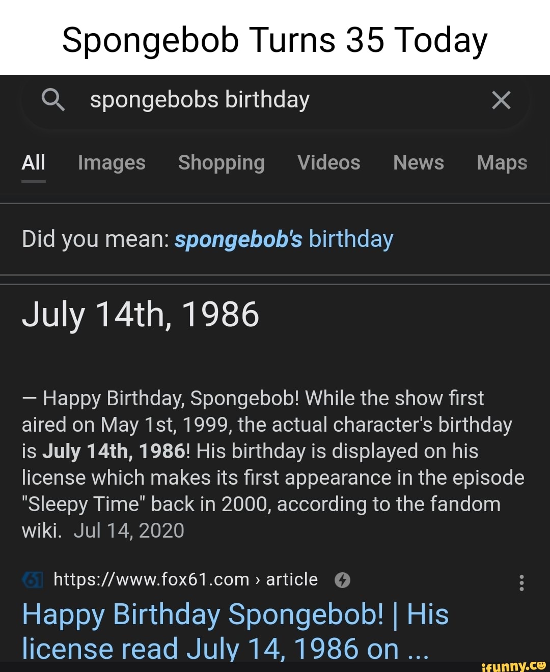Click the article breadcrumb after the chevron
The height and width of the screenshot is (672, 550).
point(291,579)
